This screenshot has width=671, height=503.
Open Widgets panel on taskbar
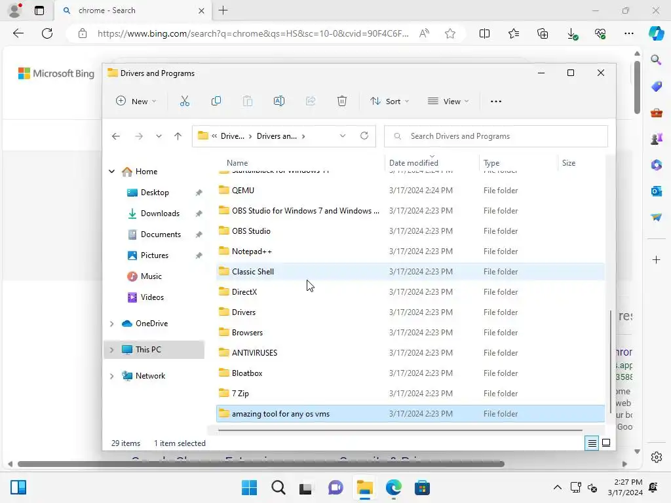click(x=18, y=487)
